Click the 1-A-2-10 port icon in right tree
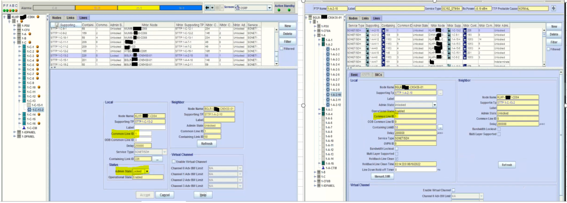 [328, 95]
